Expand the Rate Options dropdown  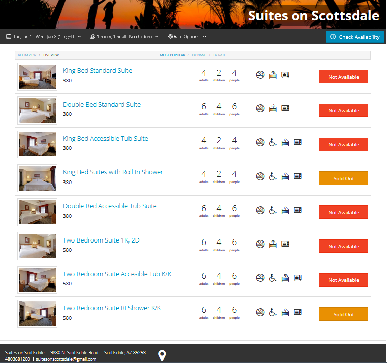tap(187, 36)
